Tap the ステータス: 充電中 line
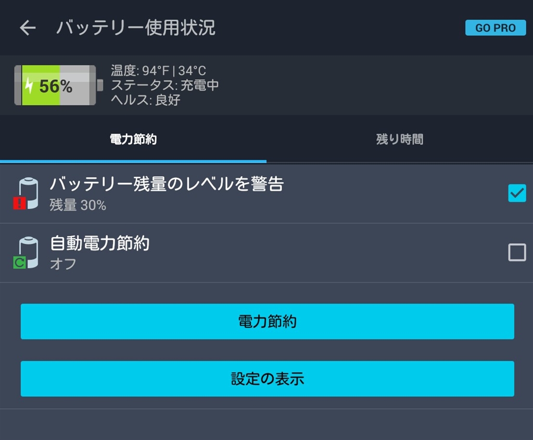Viewport: 533px width, 440px height. [x=164, y=85]
